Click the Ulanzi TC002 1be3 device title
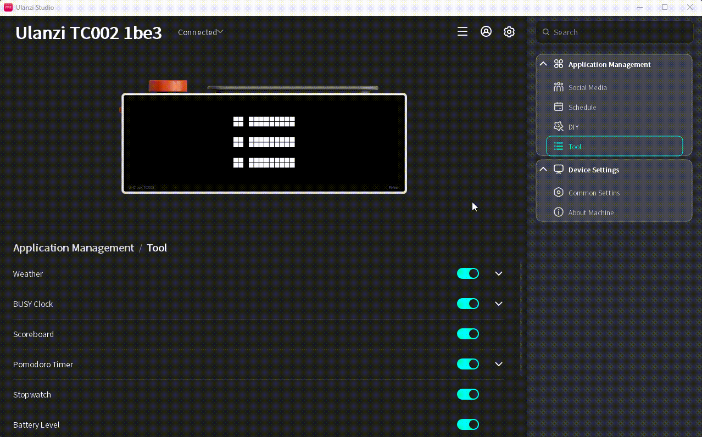Viewport: 702px width, 437px height. pos(88,33)
